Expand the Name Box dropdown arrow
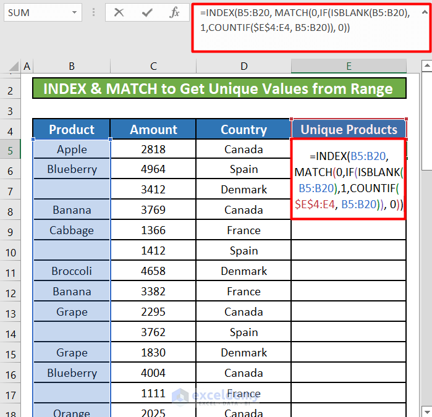Image resolution: width=432 pixels, height=417 pixels. pyautogui.click(x=75, y=12)
